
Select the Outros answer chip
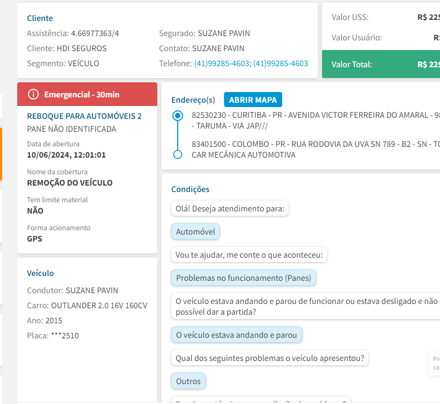pos(188,381)
